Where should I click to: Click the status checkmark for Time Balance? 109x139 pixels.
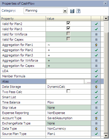[x=96, y=102]
